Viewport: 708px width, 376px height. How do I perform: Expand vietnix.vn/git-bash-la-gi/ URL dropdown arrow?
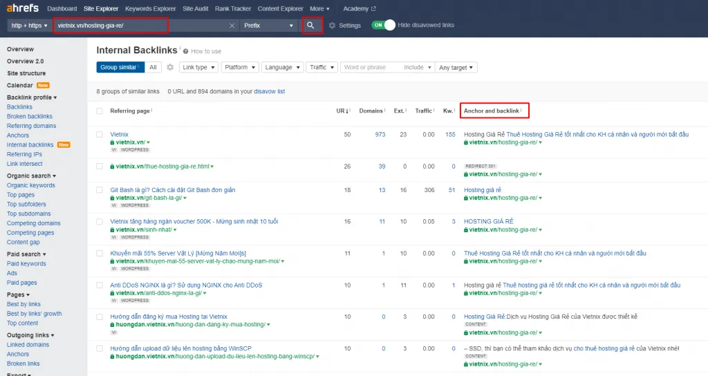click(x=185, y=198)
